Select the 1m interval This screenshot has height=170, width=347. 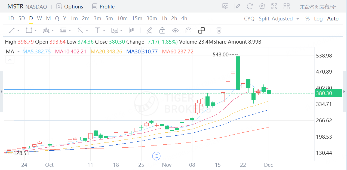pos(74,19)
